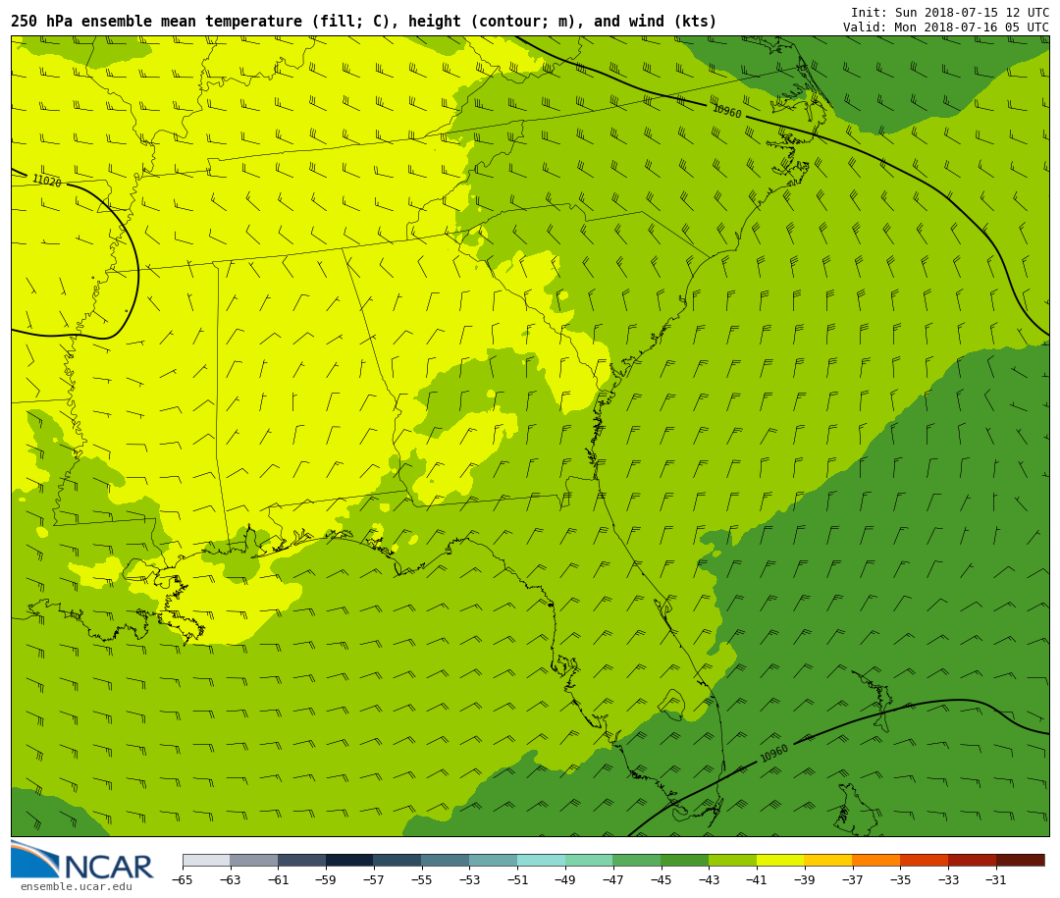Click the upper 10960 contour label near North Carolina
This screenshot has width=1060, height=898.
(x=726, y=111)
